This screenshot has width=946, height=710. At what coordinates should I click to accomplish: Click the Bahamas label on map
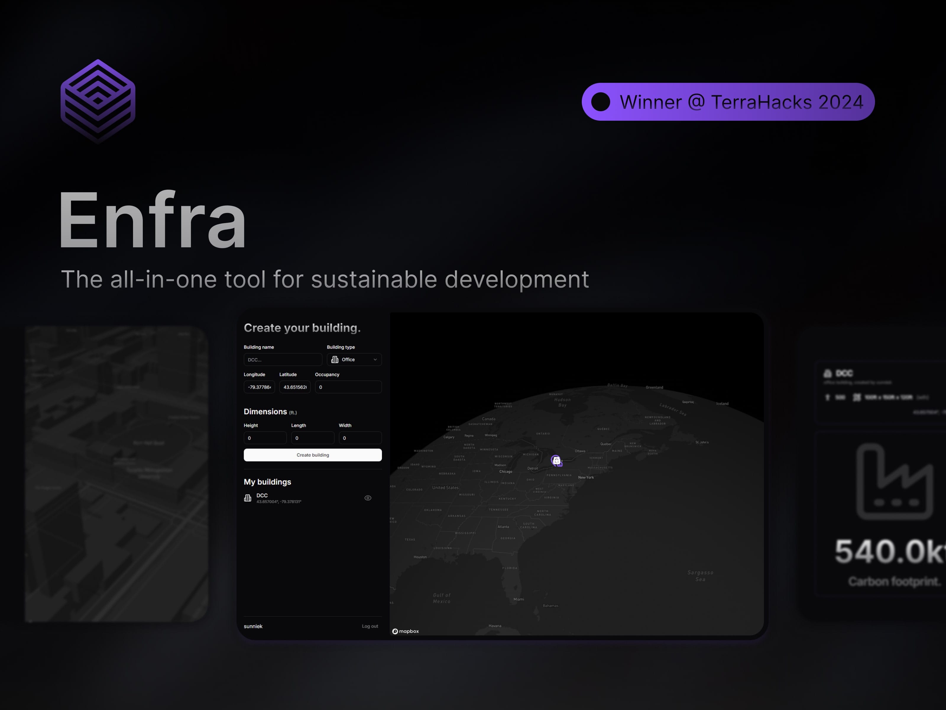click(550, 606)
